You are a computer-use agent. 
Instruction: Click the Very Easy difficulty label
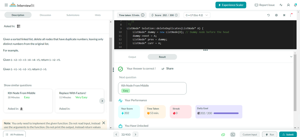81,97
